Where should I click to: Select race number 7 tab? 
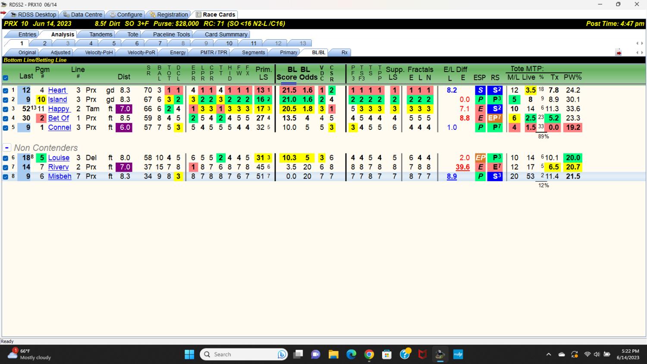coord(160,43)
